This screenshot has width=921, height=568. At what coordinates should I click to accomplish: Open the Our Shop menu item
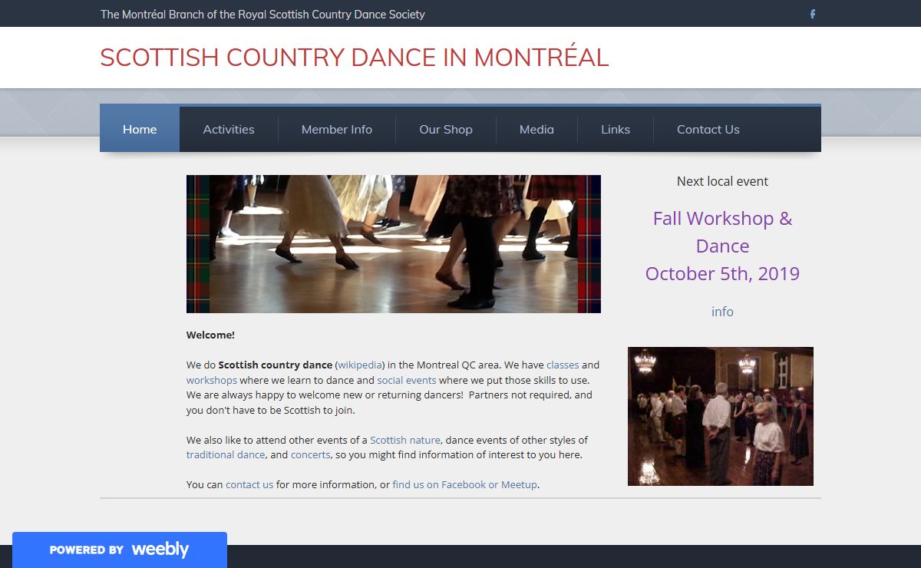[x=446, y=129]
